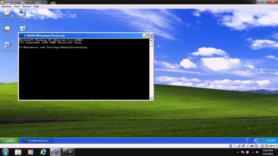Open the View menu in VirtualBox

click(x=17, y=6)
